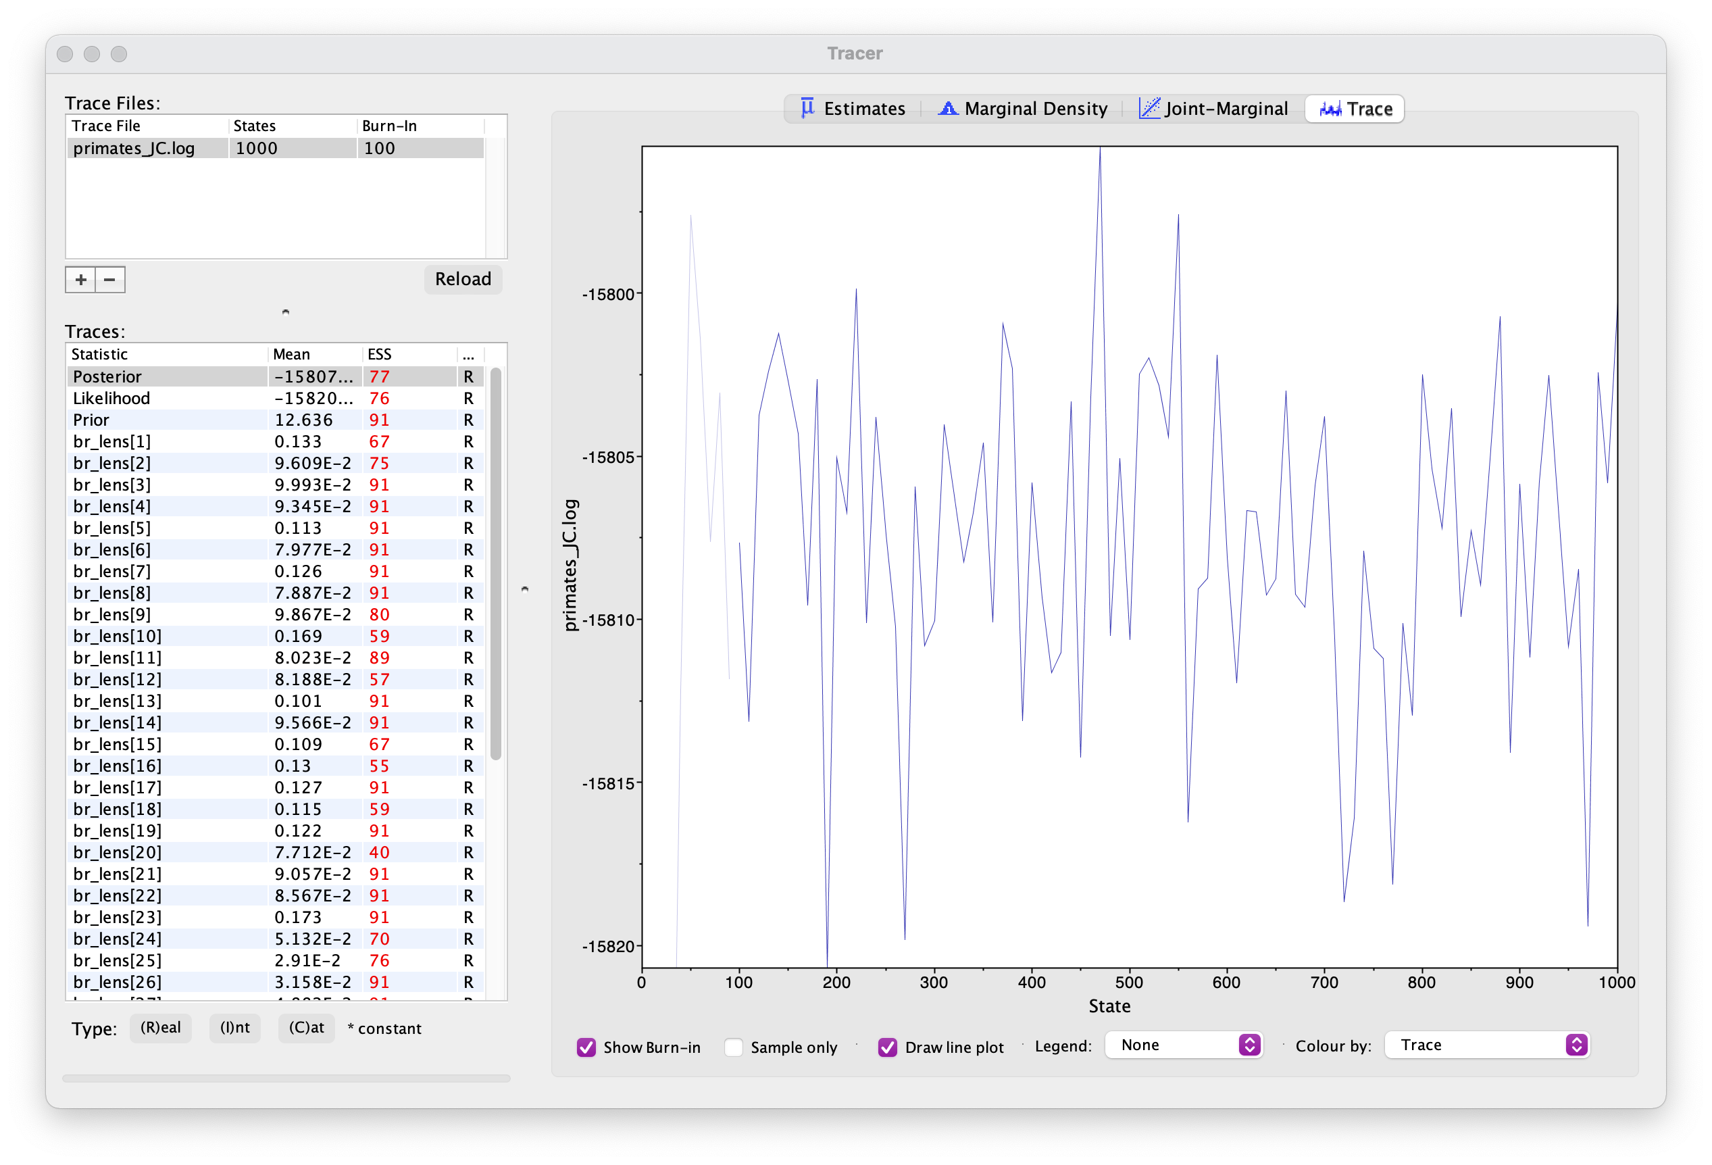Open the Legend dropdown set to None
Screen dimensions: 1712x1165
click(1184, 1045)
